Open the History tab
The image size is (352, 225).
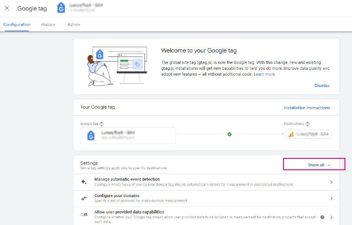coord(48,25)
